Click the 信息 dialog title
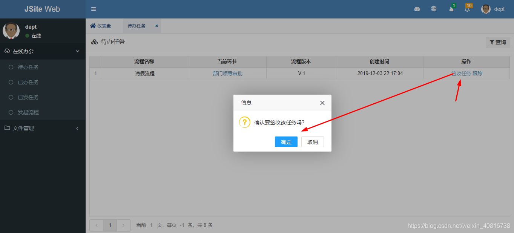The image size is (514, 233). point(246,103)
